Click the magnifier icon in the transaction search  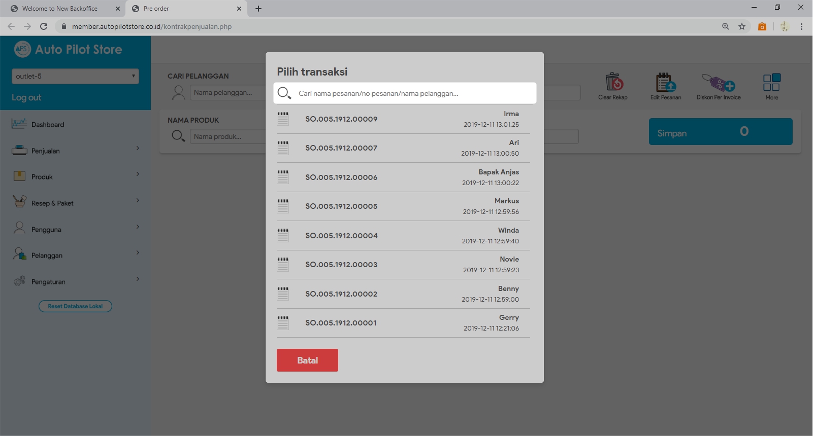(284, 93)
